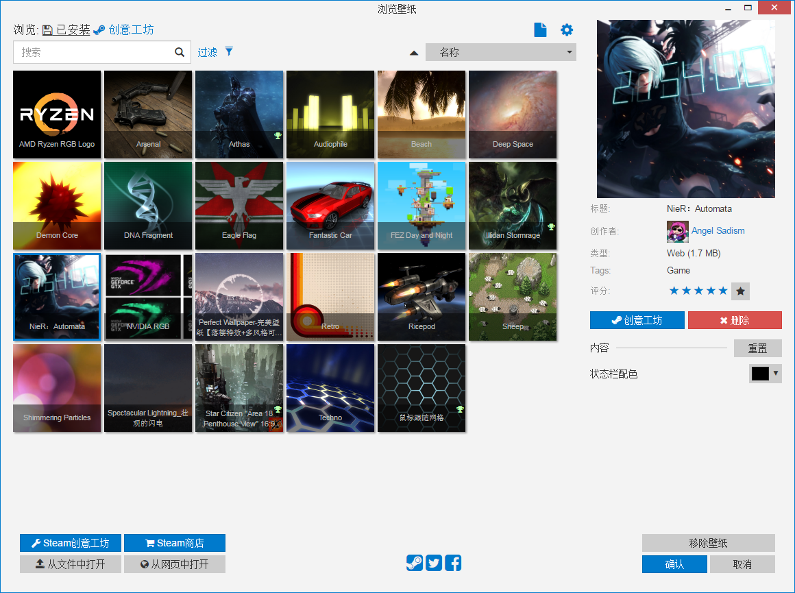Select the Deep Space wallpaper
The height and width of the screenshot is (593, 795).
pyautogui.click(x=513, y=114)
